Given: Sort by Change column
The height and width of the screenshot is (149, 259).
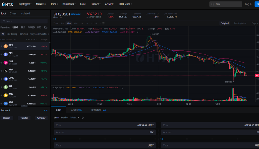Looking at the screenshot, I should [44, 40].
